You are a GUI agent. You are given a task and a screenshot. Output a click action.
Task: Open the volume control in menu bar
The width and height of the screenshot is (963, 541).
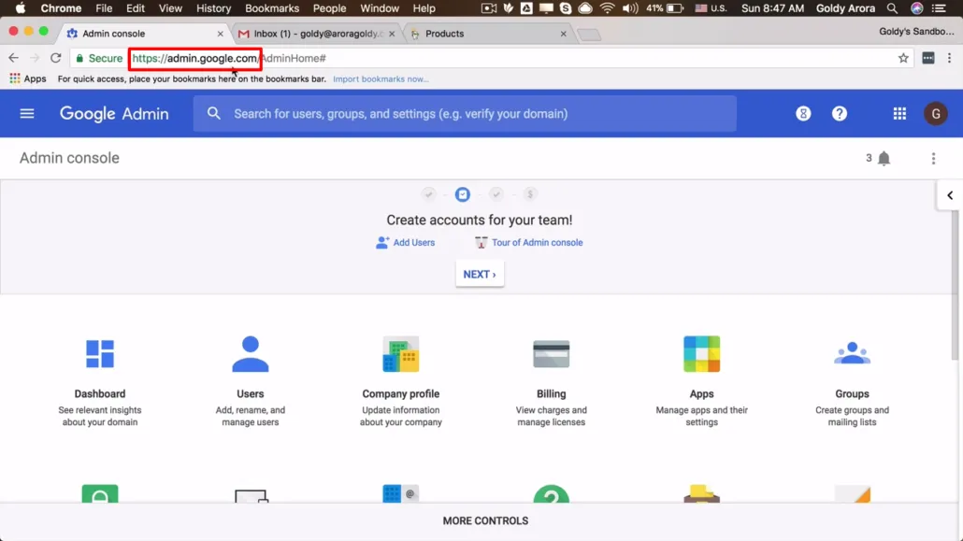[x=629, y=8]
